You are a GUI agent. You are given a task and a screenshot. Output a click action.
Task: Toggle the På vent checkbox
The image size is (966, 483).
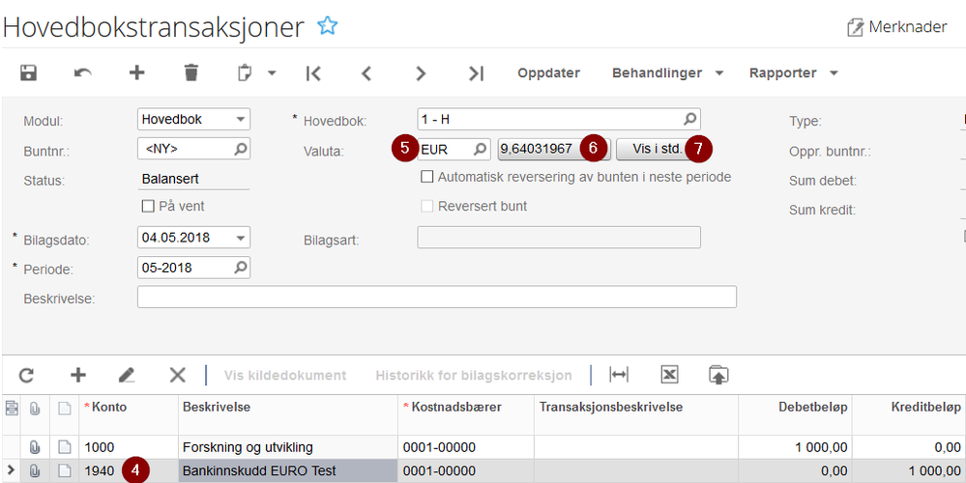pos(148,207)
